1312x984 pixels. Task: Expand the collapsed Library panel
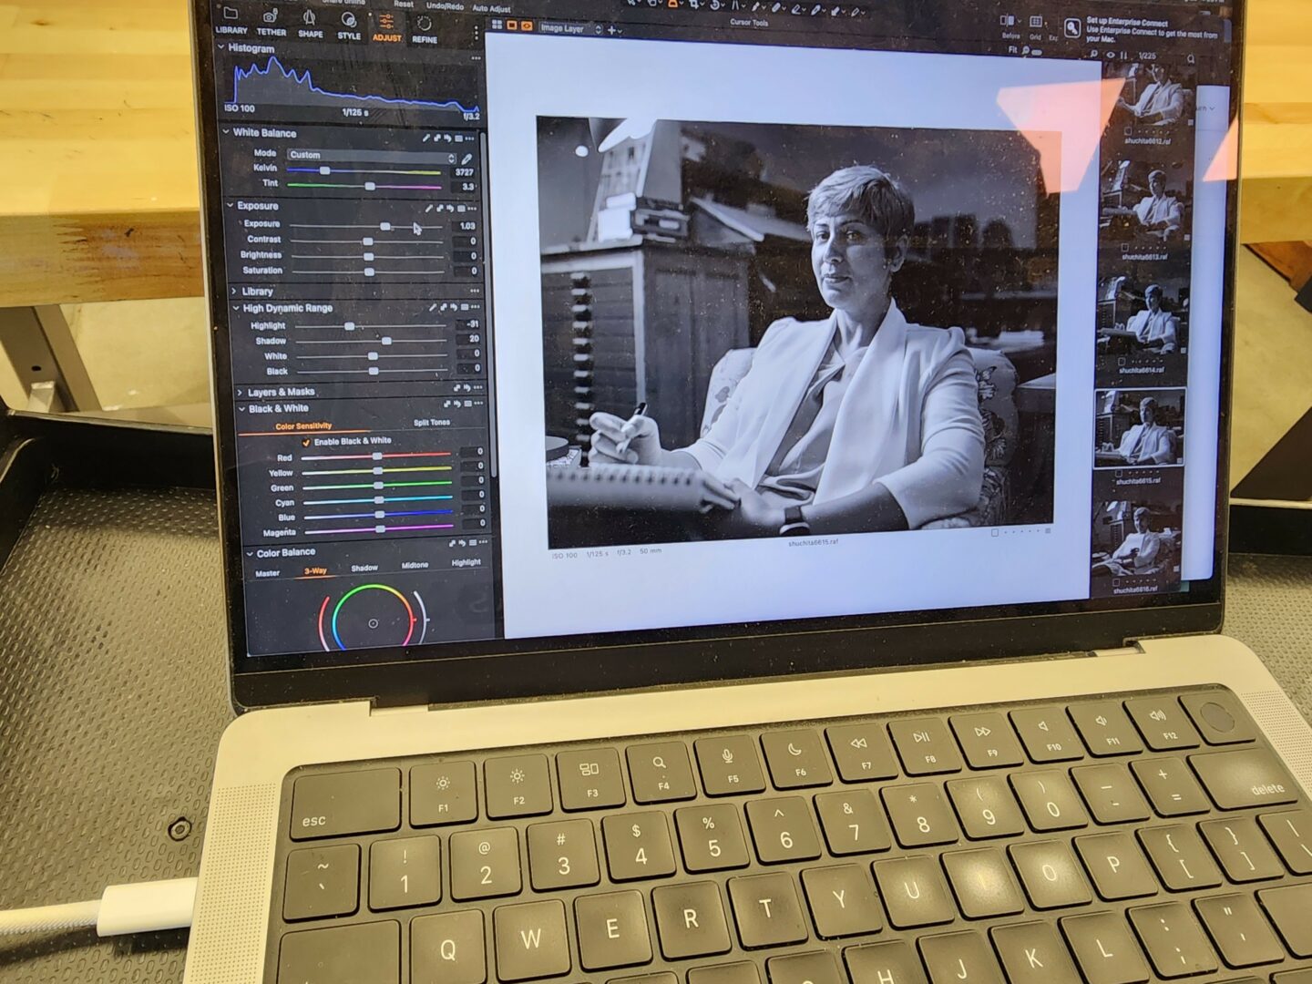pos(256,292)
